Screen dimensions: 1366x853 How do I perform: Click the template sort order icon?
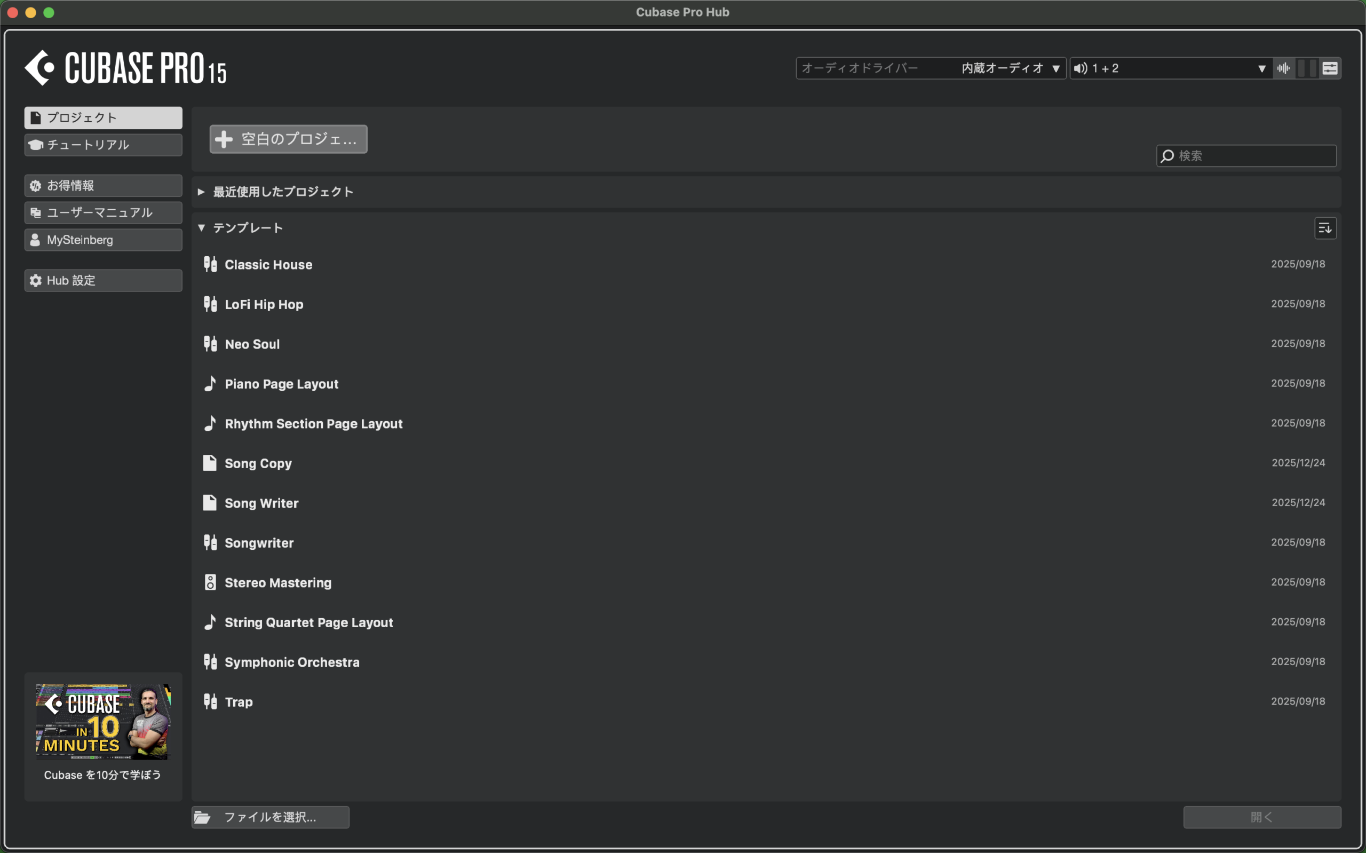click(1325, 228)
